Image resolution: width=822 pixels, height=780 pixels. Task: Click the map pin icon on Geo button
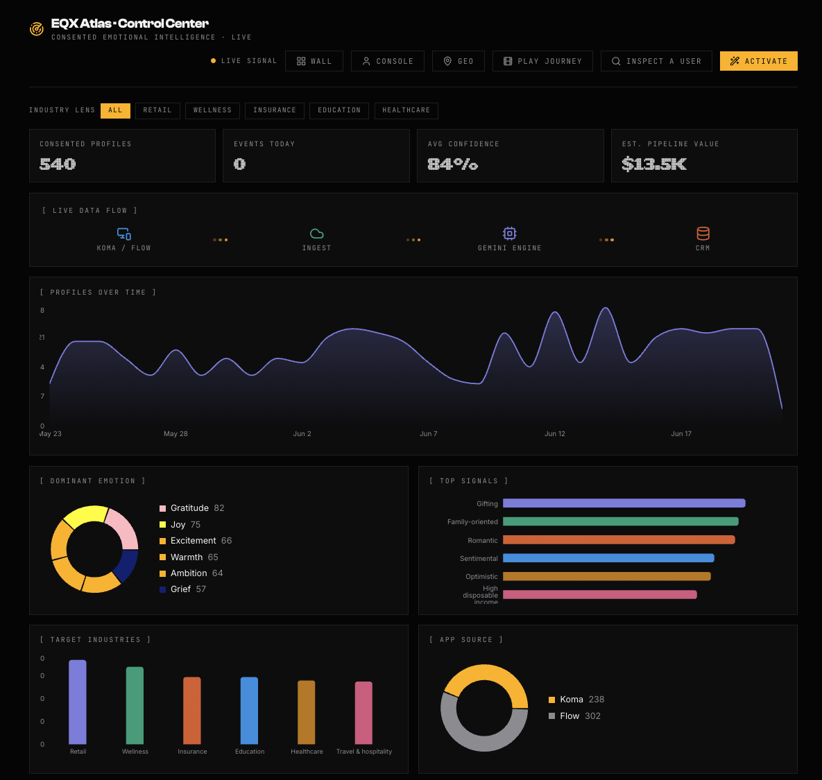click(447, 61)
